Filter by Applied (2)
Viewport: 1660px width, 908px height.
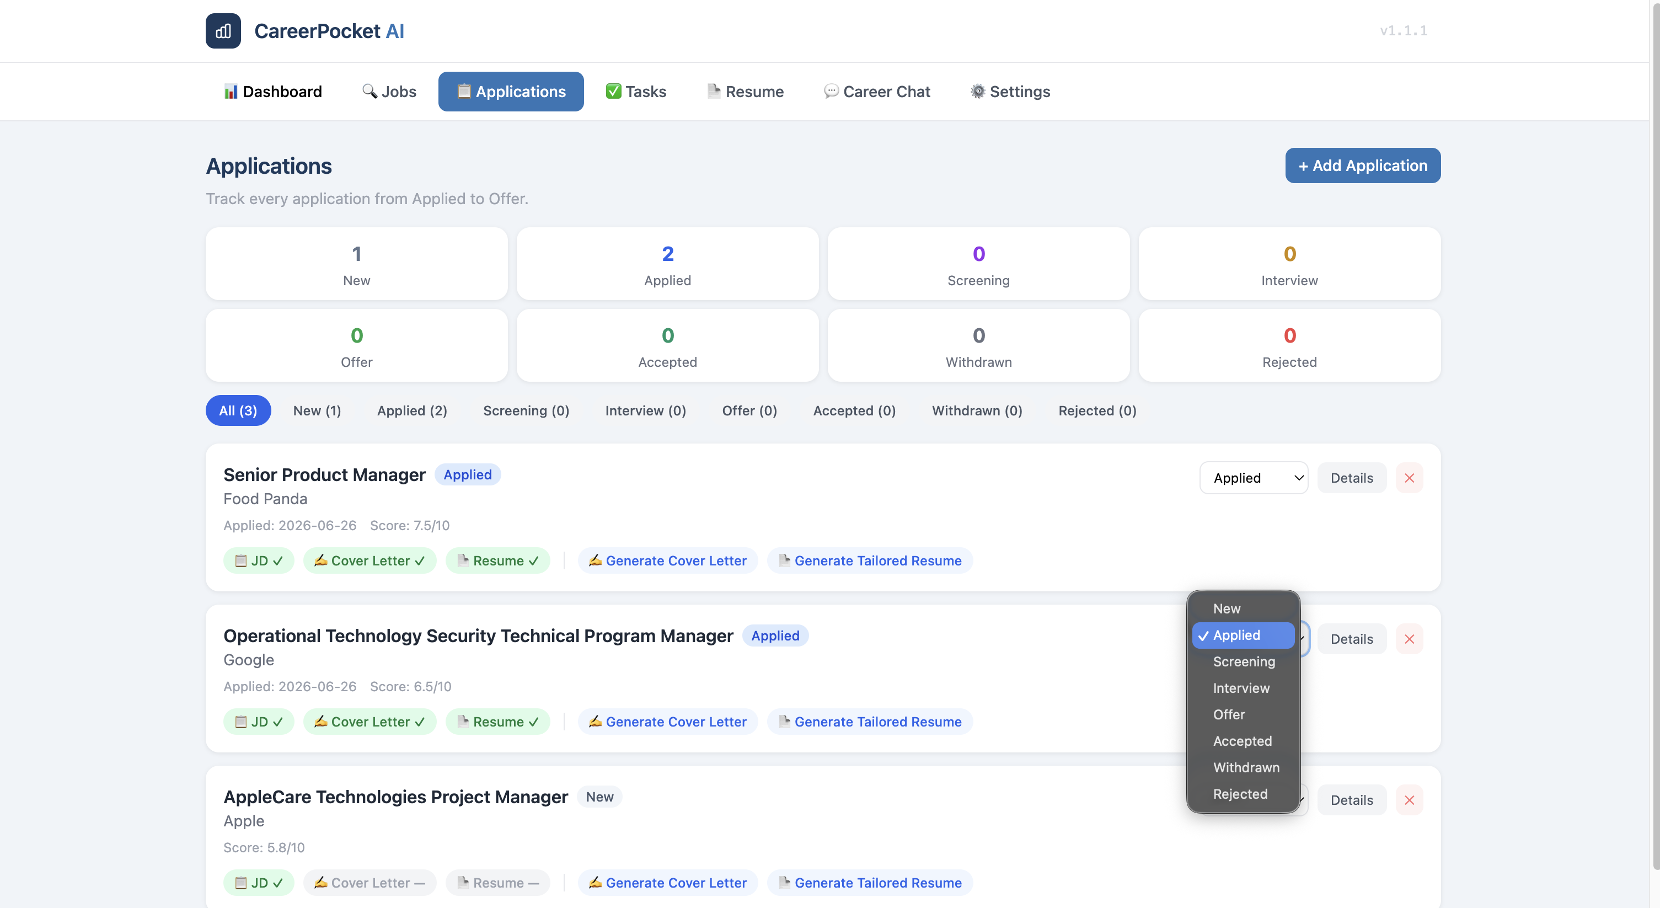point(413,410)
